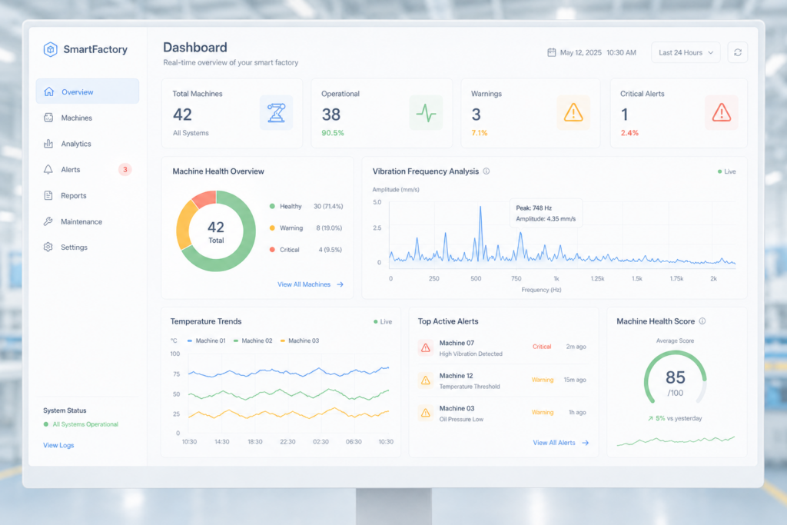Toggle Machine 02 legend in Temperature Trends

click(253, 341)
